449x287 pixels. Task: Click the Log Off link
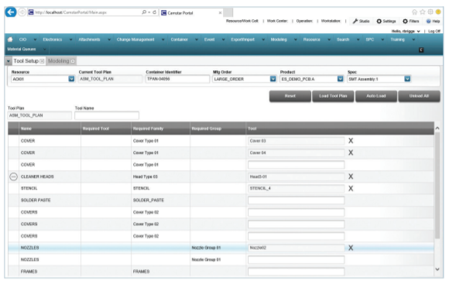point(434,31)
